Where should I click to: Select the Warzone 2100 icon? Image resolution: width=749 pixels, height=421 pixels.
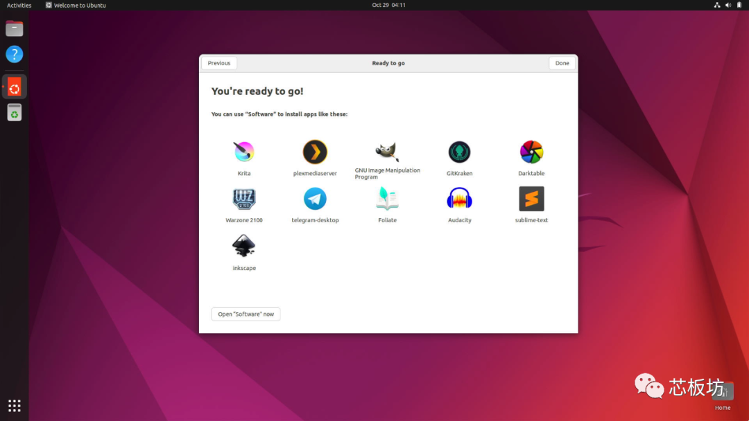(244, 199)
